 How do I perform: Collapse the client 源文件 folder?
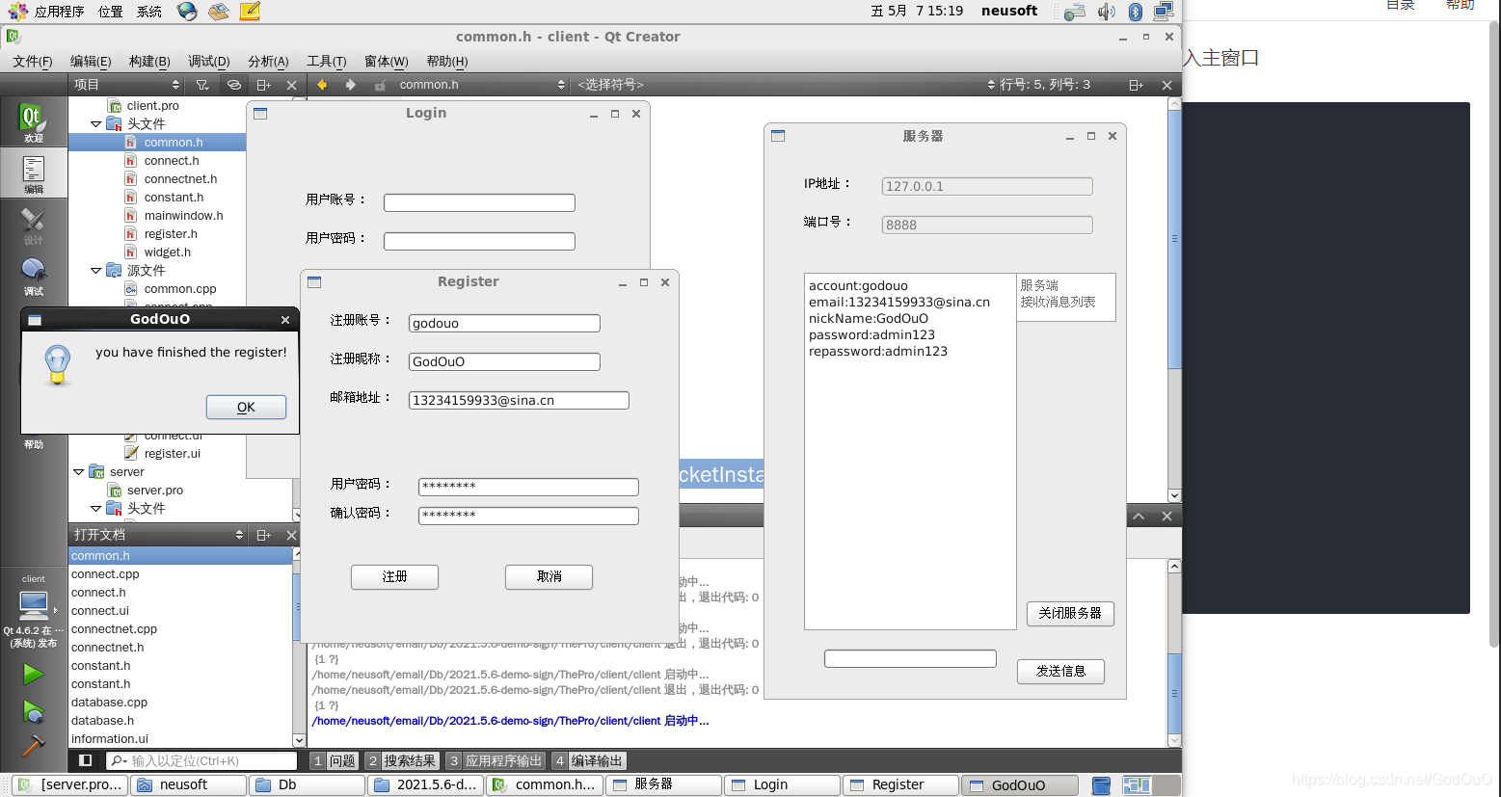coord(95,271)
